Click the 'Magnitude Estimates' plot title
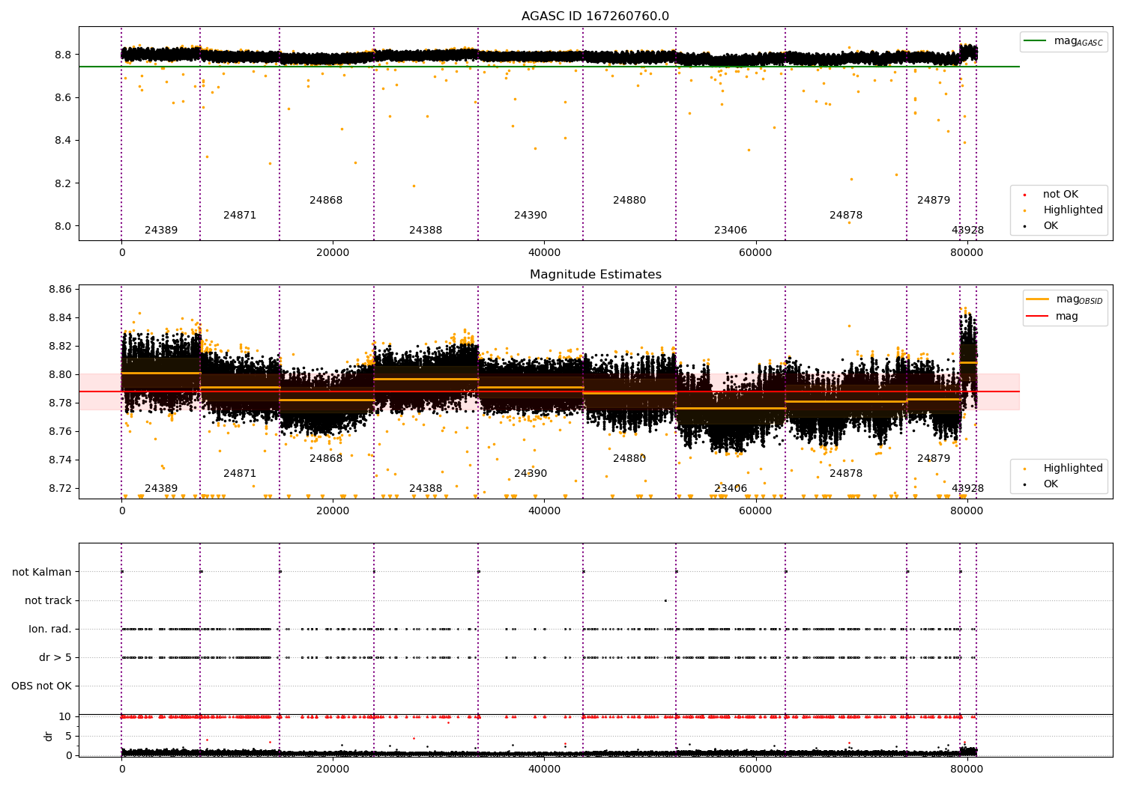 pyautogui.click(x=595, y=275)
